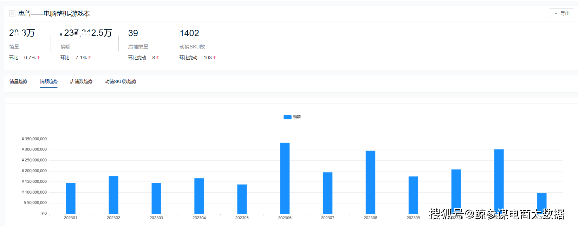Switch to the 销量趋势 tab
Viewport: 578px width, 226px height.
click(x=18, y=81)
